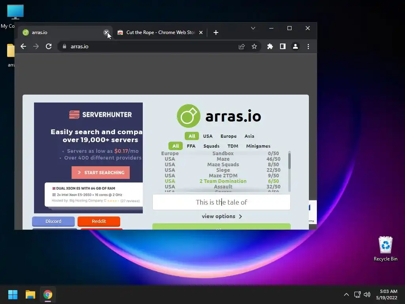Viewport: 405px width, 304px height.
Task: Go back using the browser back arrow
Action: point(23,47)
